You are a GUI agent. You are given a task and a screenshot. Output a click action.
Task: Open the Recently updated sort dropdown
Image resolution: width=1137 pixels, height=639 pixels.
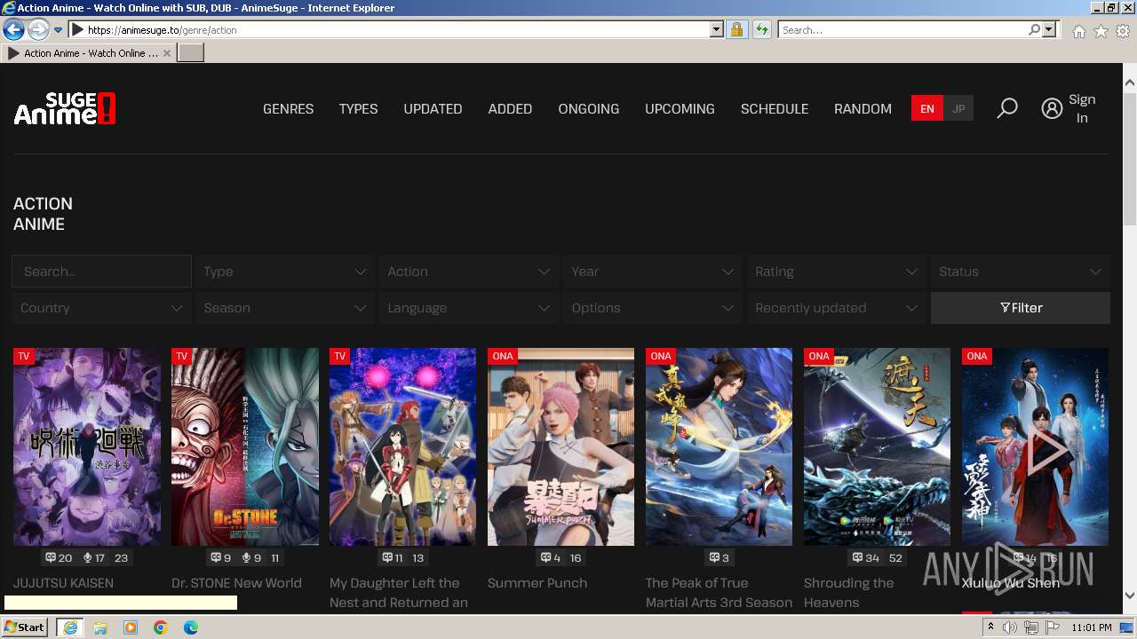coord(836,308)
